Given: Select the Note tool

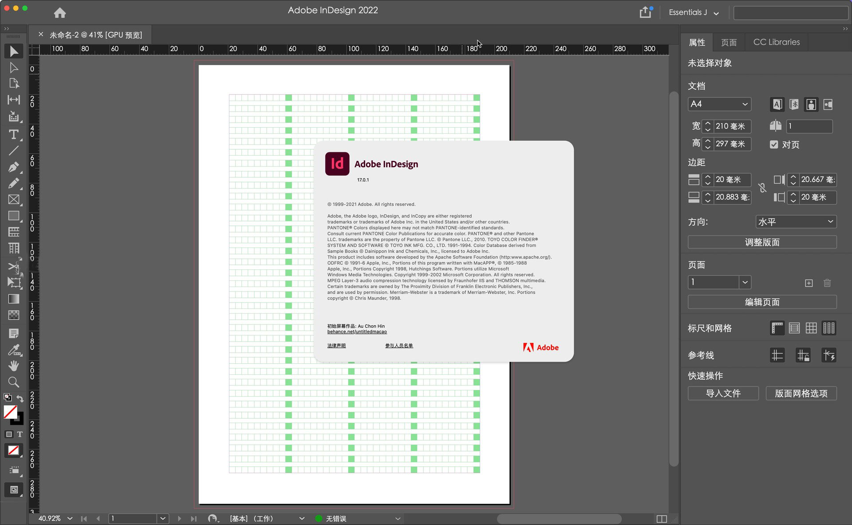Looking at the screenshot, I should [14, 333].
